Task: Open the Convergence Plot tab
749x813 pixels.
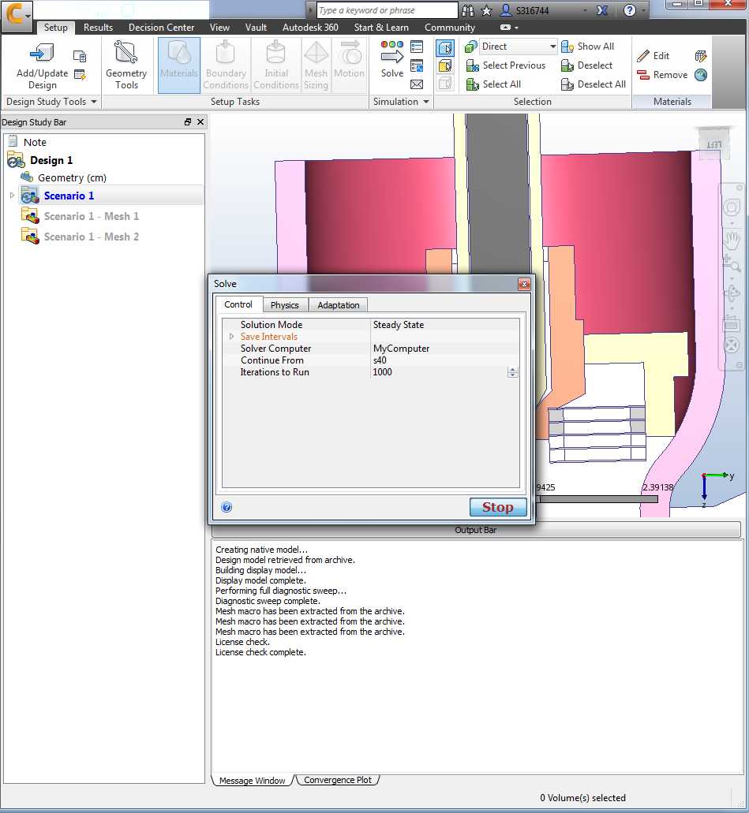Action: point(337,779)
